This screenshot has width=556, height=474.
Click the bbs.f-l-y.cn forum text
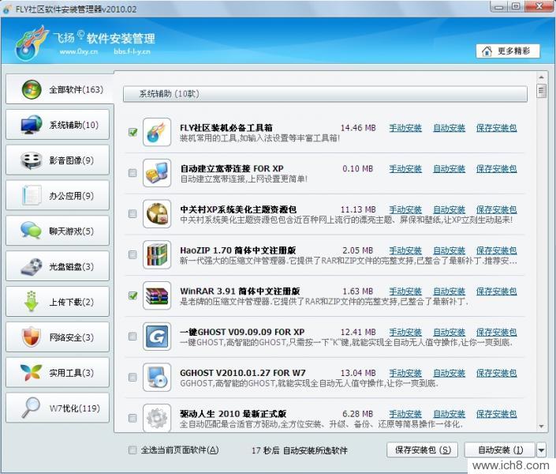[x=132, y=51]
